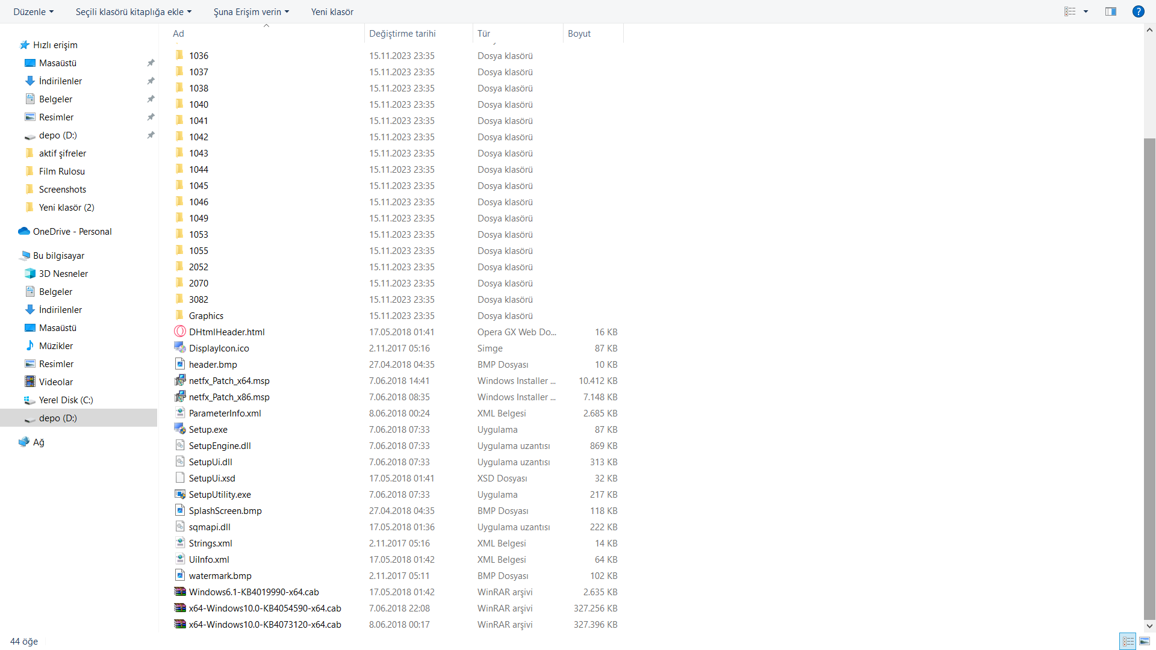Select the netfx_Patch_x64.msp installer icon
1156x650 pixels.
pyautogui.click(x=180, y=380)
